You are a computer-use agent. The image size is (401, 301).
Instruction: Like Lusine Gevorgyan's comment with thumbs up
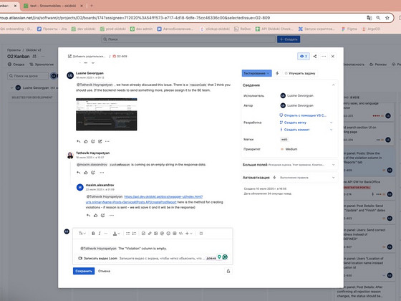tap(86, 141)
